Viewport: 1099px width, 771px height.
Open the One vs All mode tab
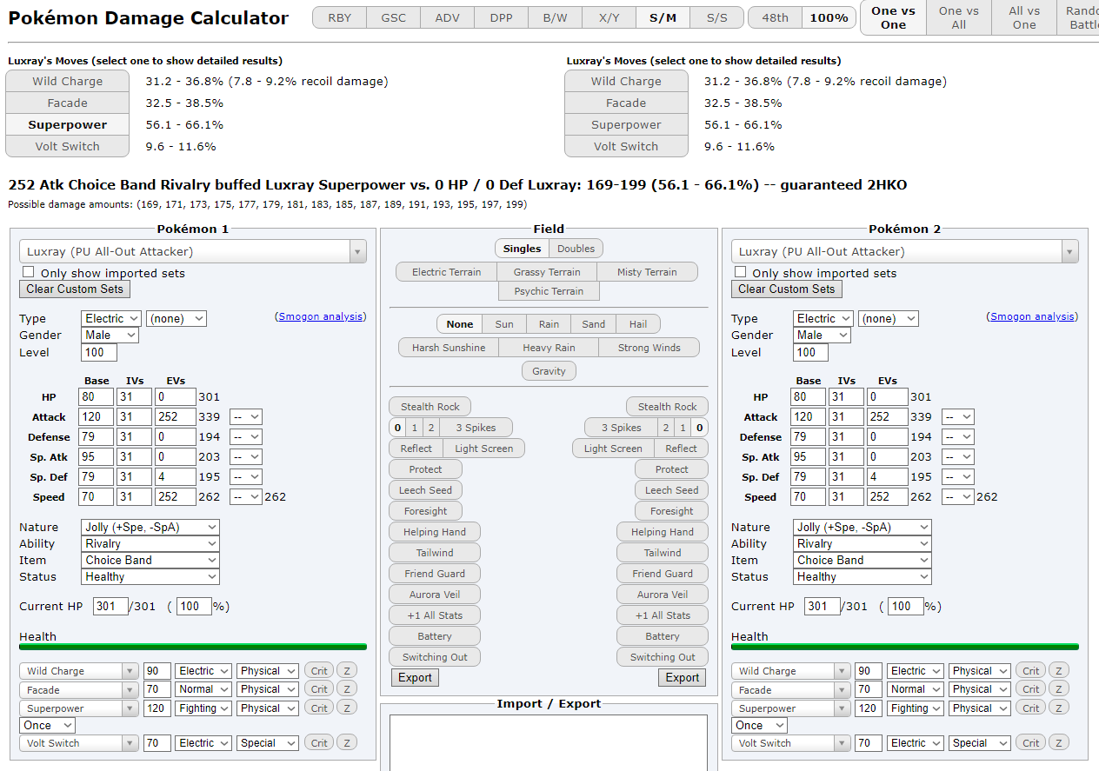[959, 17]
